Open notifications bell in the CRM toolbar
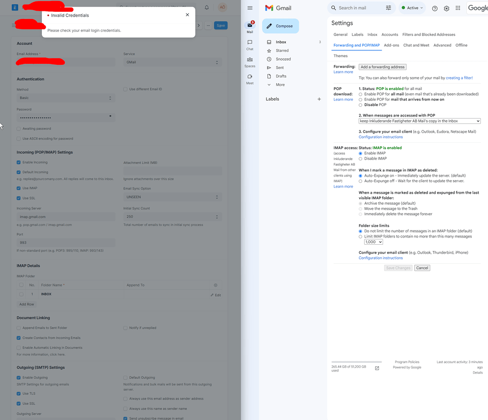The height and width of the screenshot is (420, 488). click(206, 7)
